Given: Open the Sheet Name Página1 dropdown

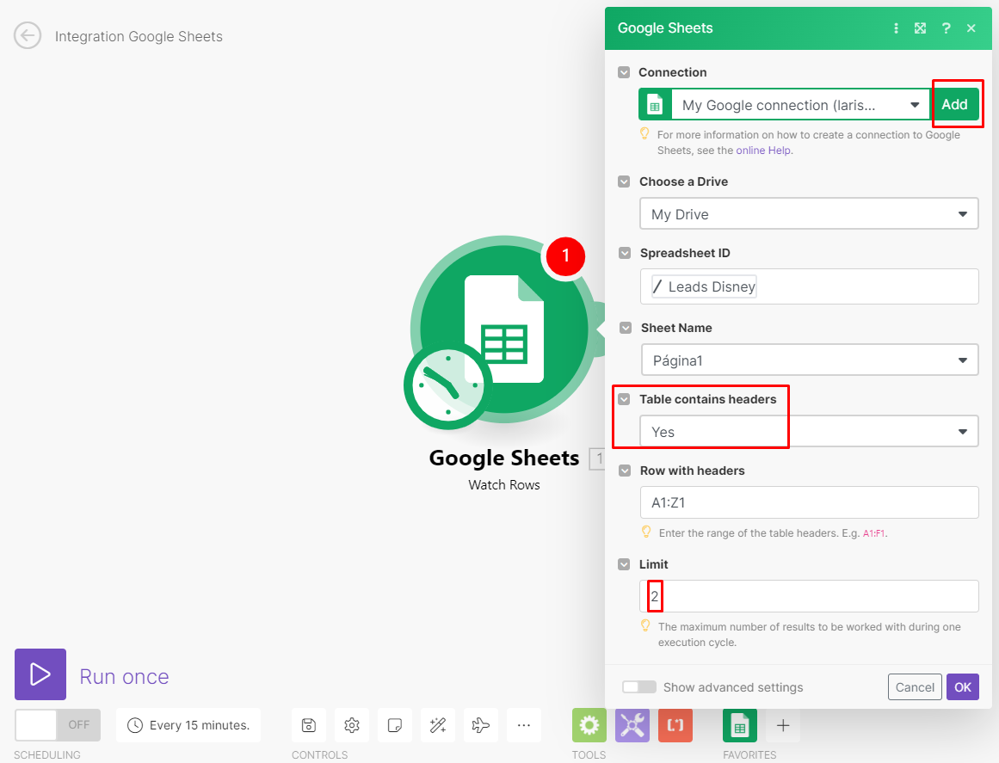Looking at the screenshot, I should coord(810,360).
